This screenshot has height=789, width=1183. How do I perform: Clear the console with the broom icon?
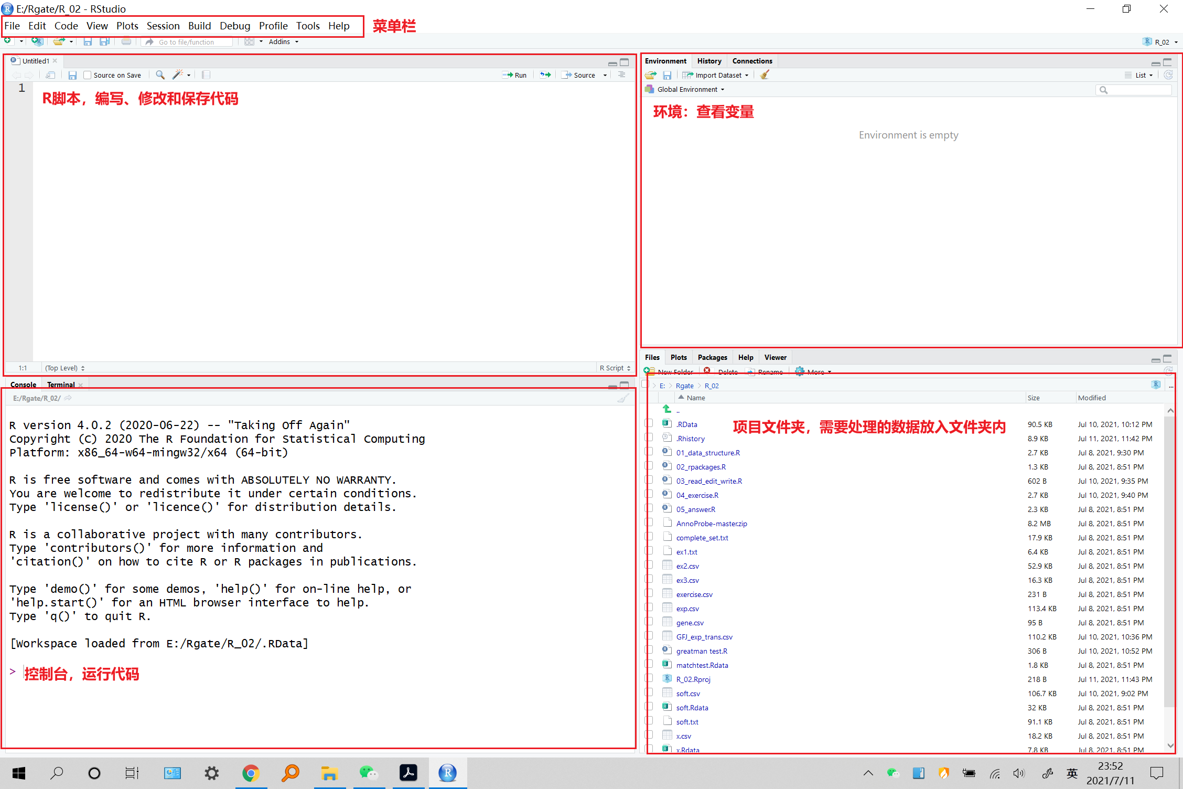(x=623, y=398)
